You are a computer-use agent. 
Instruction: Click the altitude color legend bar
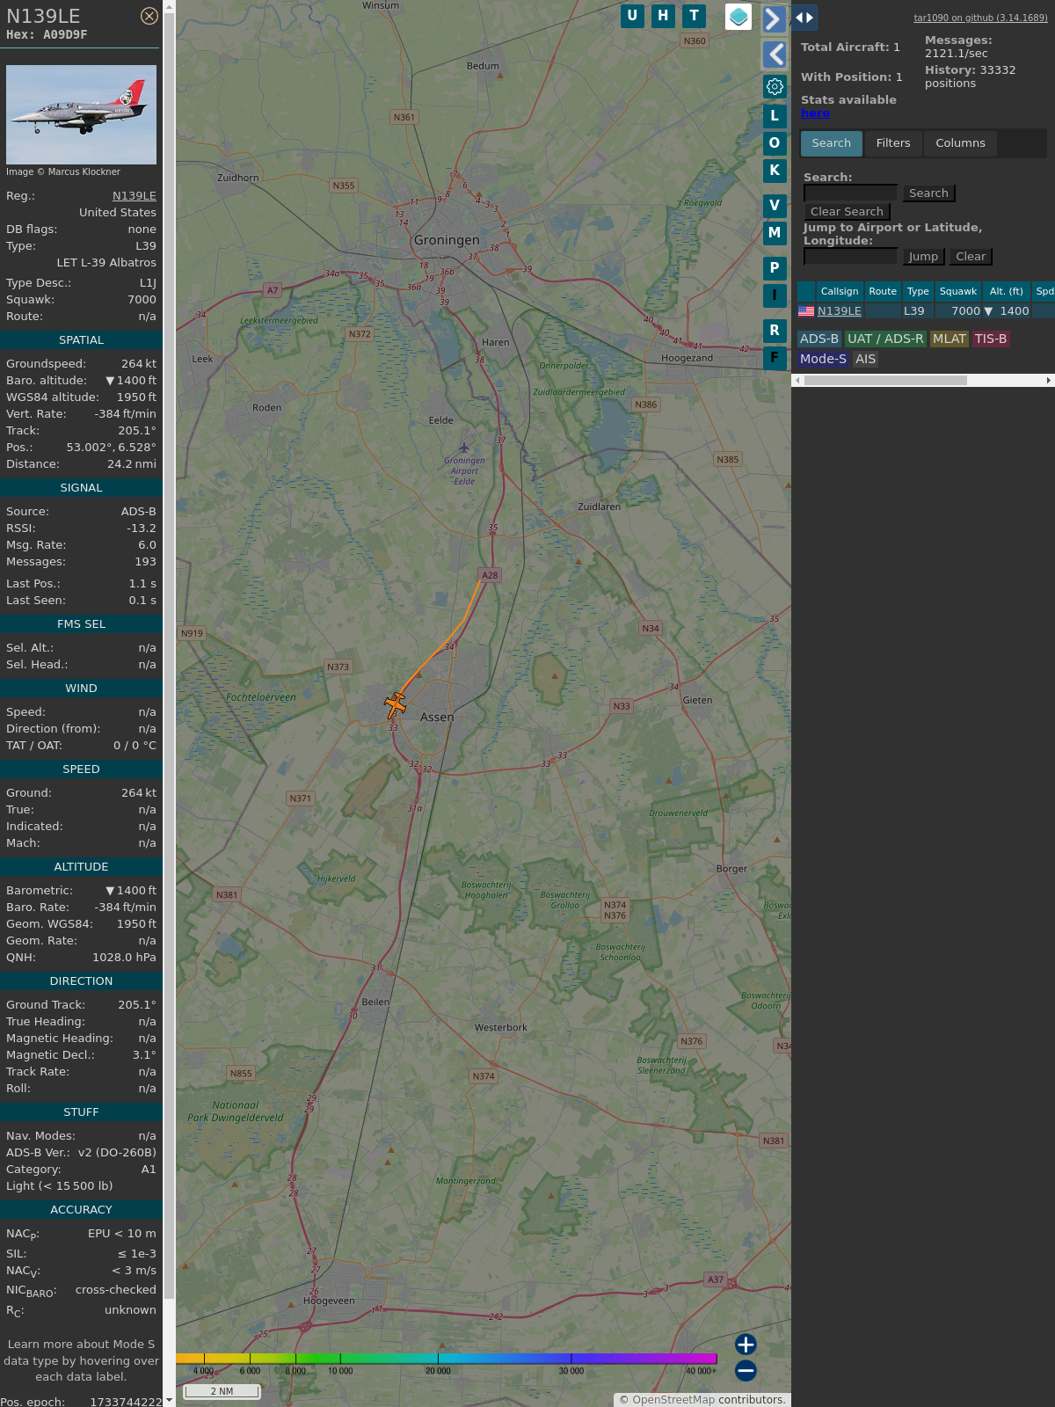(447, 1359)
